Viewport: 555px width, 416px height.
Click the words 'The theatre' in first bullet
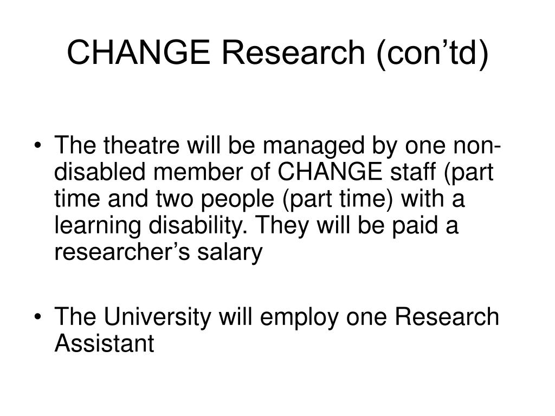117,145
